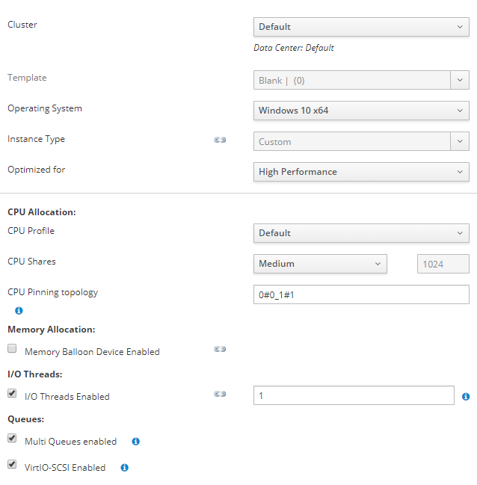This screenshot has width=477, height=485.
Task: Disable Multi Queues enabled checkbox
Action: point(12,439)
